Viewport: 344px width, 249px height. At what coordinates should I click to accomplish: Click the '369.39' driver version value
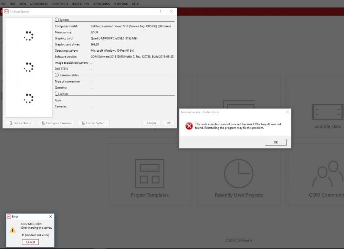click(x=95, y=44)
